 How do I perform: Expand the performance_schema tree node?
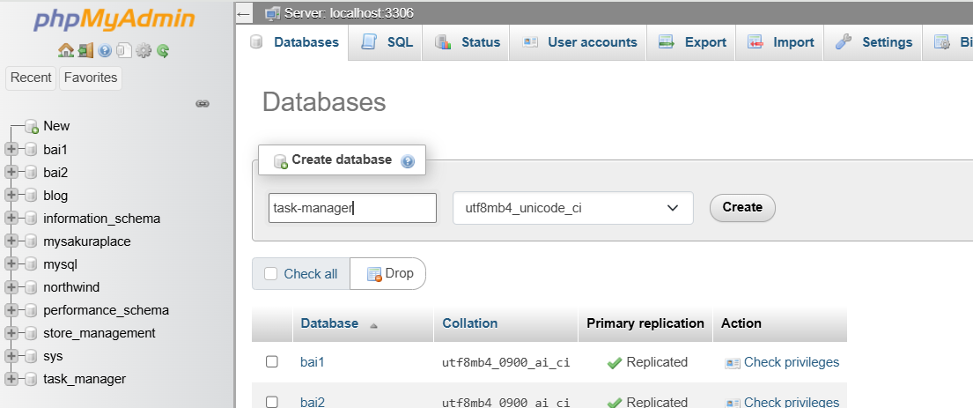11,310
